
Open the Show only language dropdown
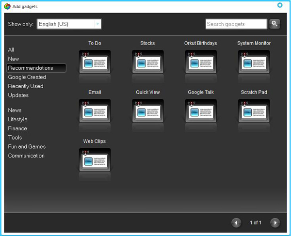coord(69,24)
